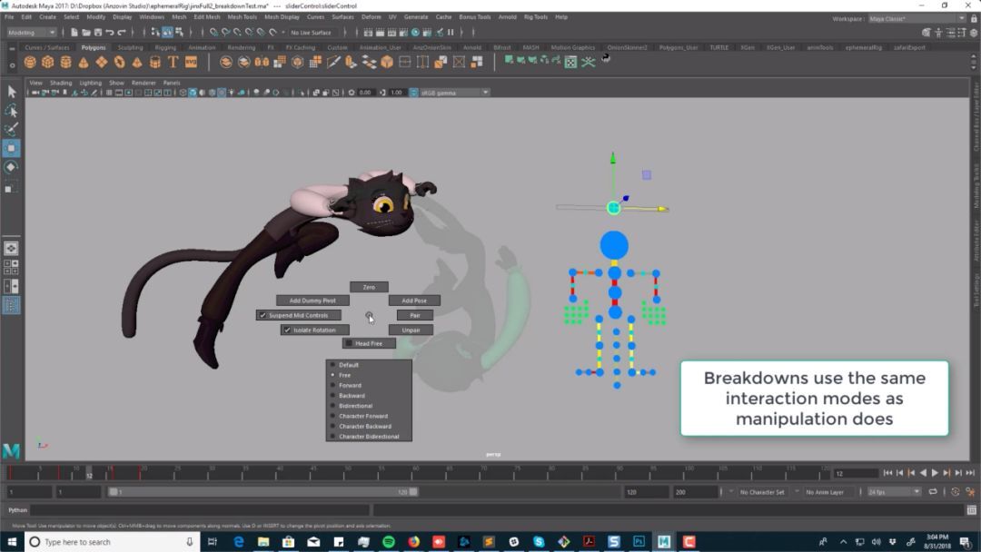Uncheck the Suspend Mid Controls checkbox

263,315
